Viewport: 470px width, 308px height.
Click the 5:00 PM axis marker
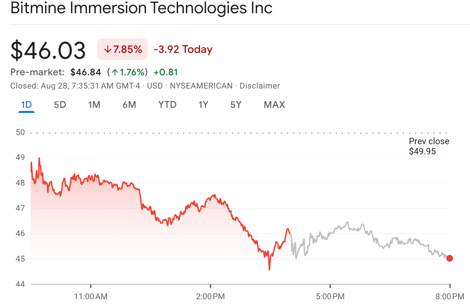[330, 296]
